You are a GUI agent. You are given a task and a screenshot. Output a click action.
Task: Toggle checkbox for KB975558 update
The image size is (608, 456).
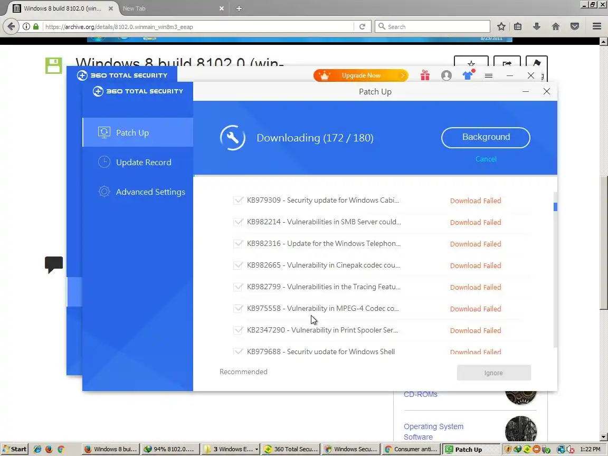[238, 308]
